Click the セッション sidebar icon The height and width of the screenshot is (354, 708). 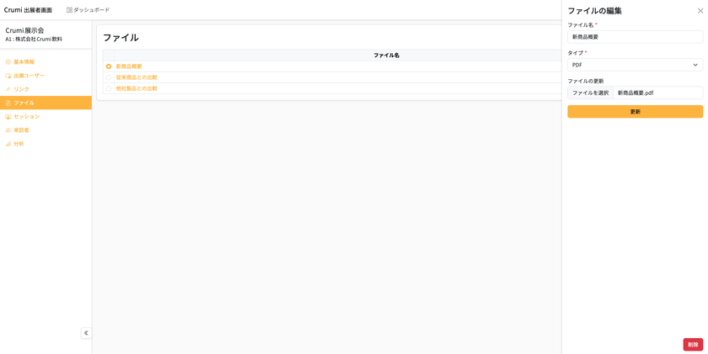pyautogui.click(x=8, y=117)
